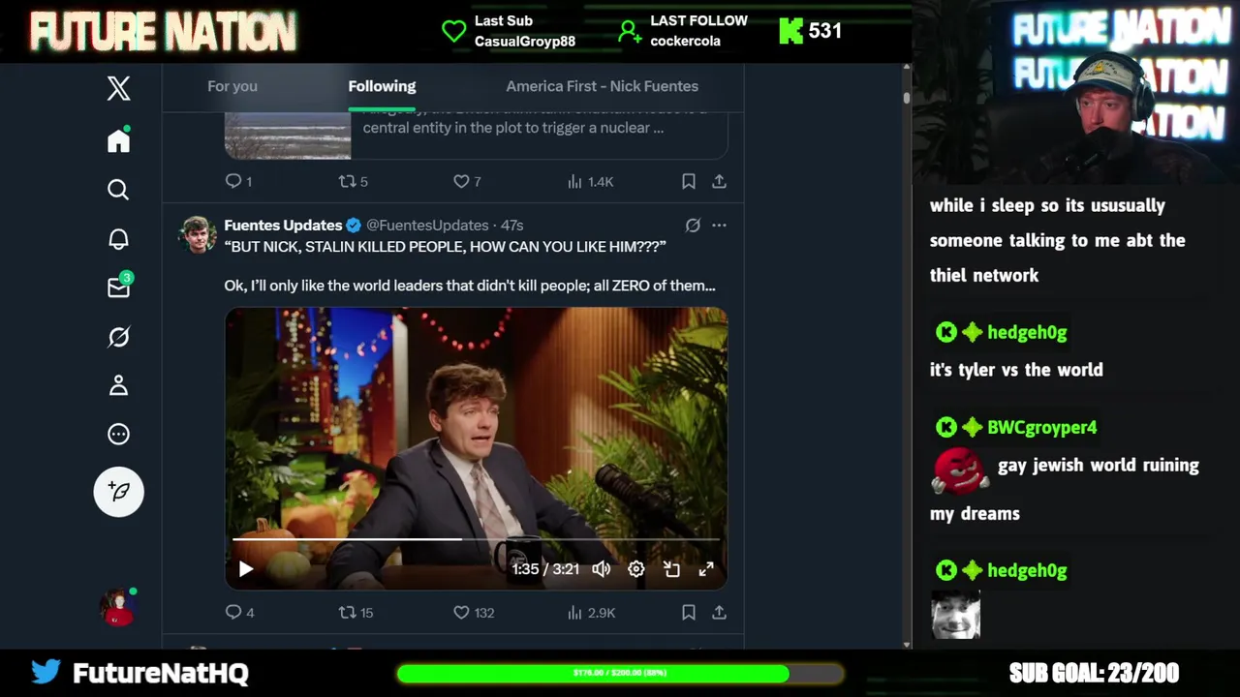Viewport: 1240px width, 697px height.
Task: Mute the video with speaker icon
Action: 601,569
